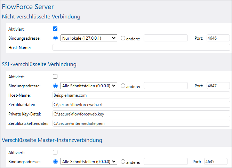Select the dropdown radio in SSL section

(56, 86)
